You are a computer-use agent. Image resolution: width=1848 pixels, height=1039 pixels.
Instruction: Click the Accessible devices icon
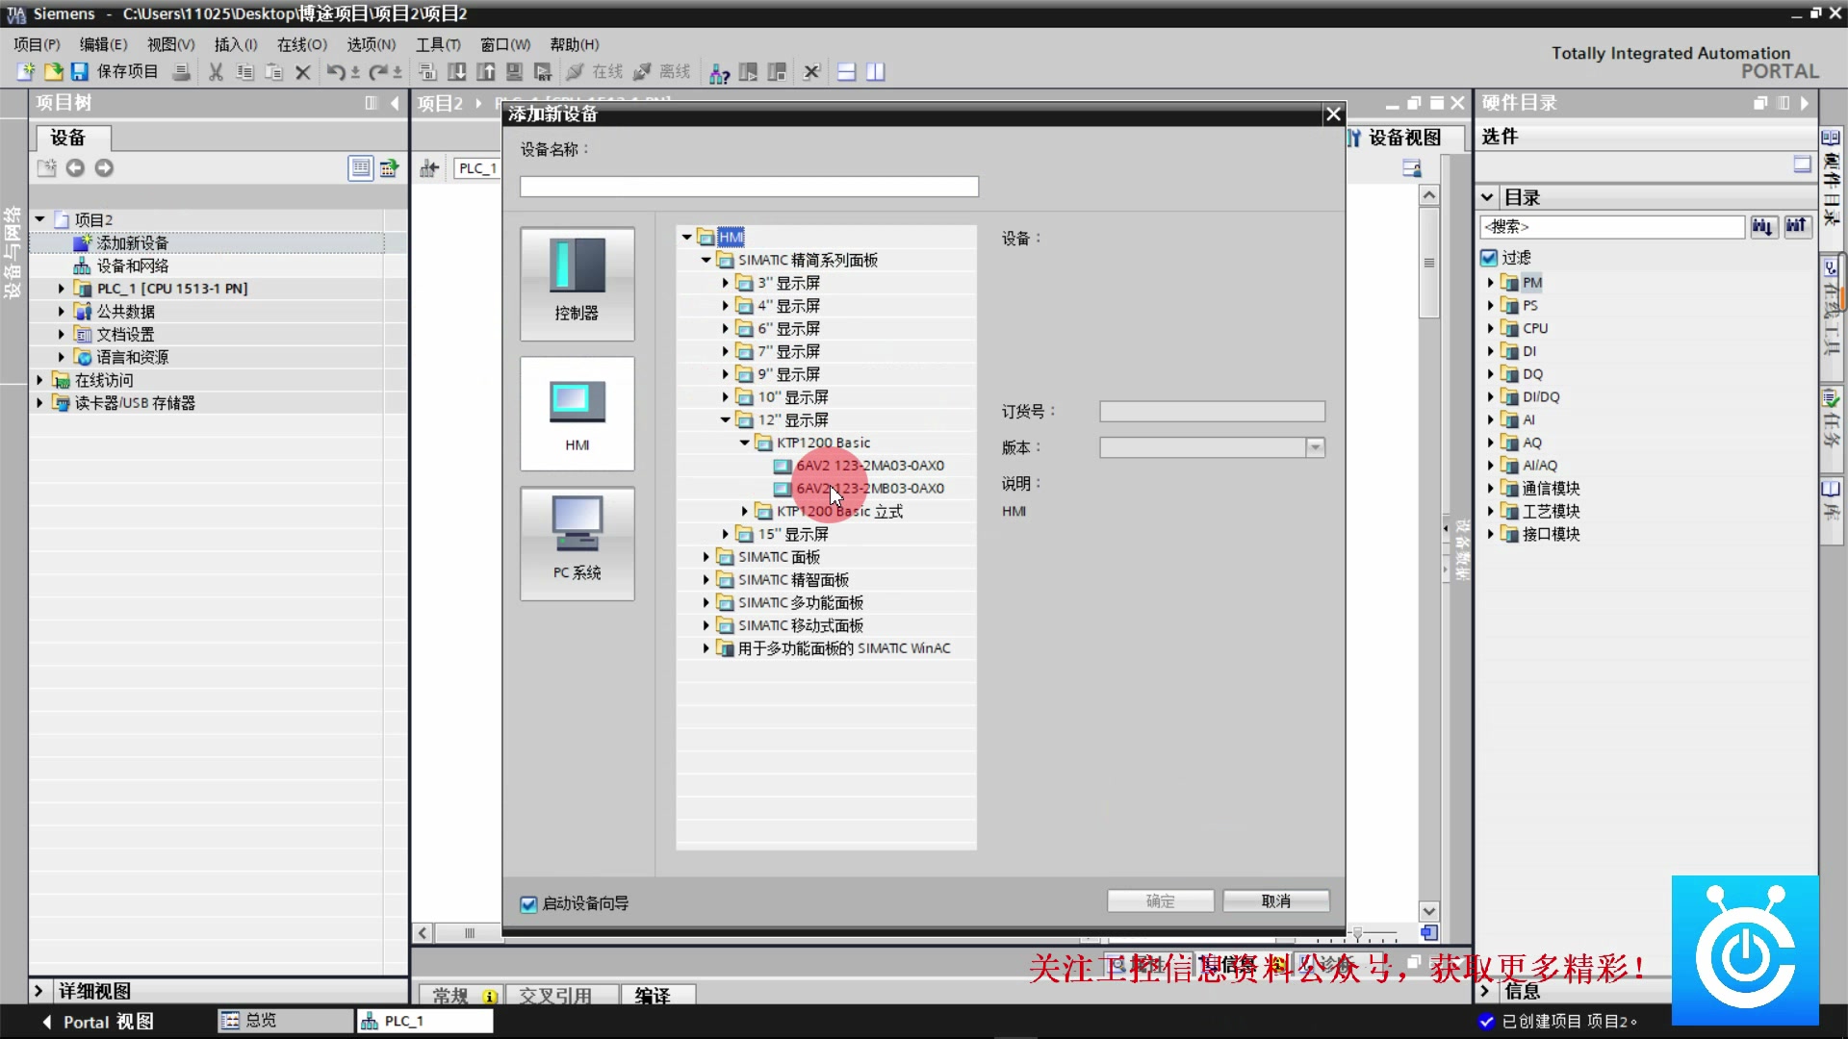pos(719,72)
